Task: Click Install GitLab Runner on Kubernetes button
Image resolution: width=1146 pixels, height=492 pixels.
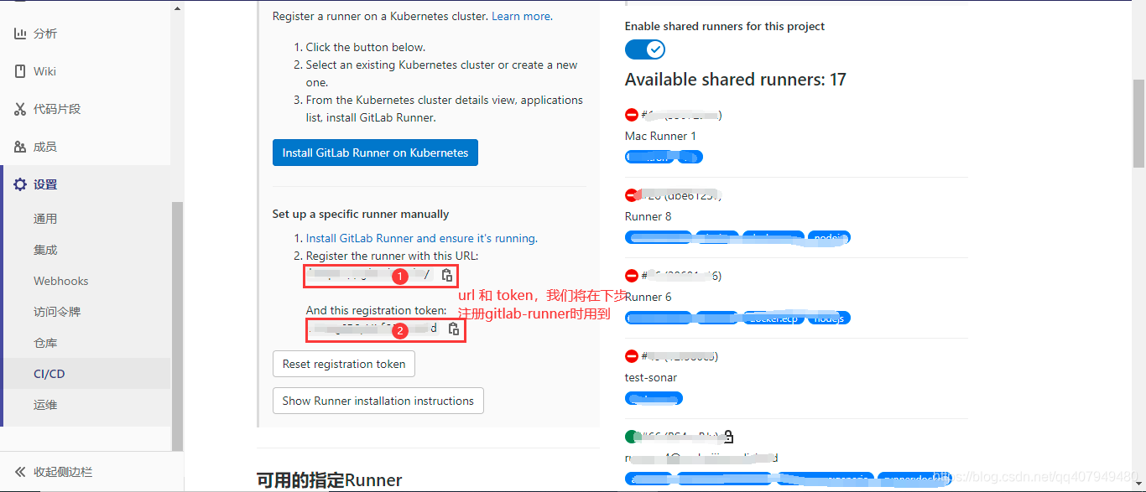Action: point(375,153)
